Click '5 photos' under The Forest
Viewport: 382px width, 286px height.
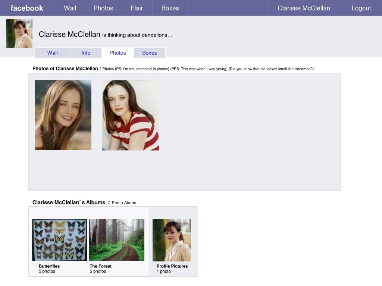click(x=98, y=271)
